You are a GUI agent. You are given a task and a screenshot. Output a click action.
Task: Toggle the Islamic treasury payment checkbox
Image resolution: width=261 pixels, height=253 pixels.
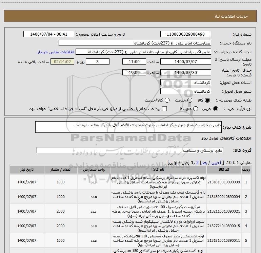pos(164,109)
